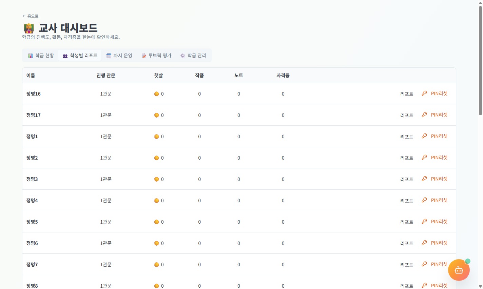Select the 학생별 리포트 tab

coord(80,55)
